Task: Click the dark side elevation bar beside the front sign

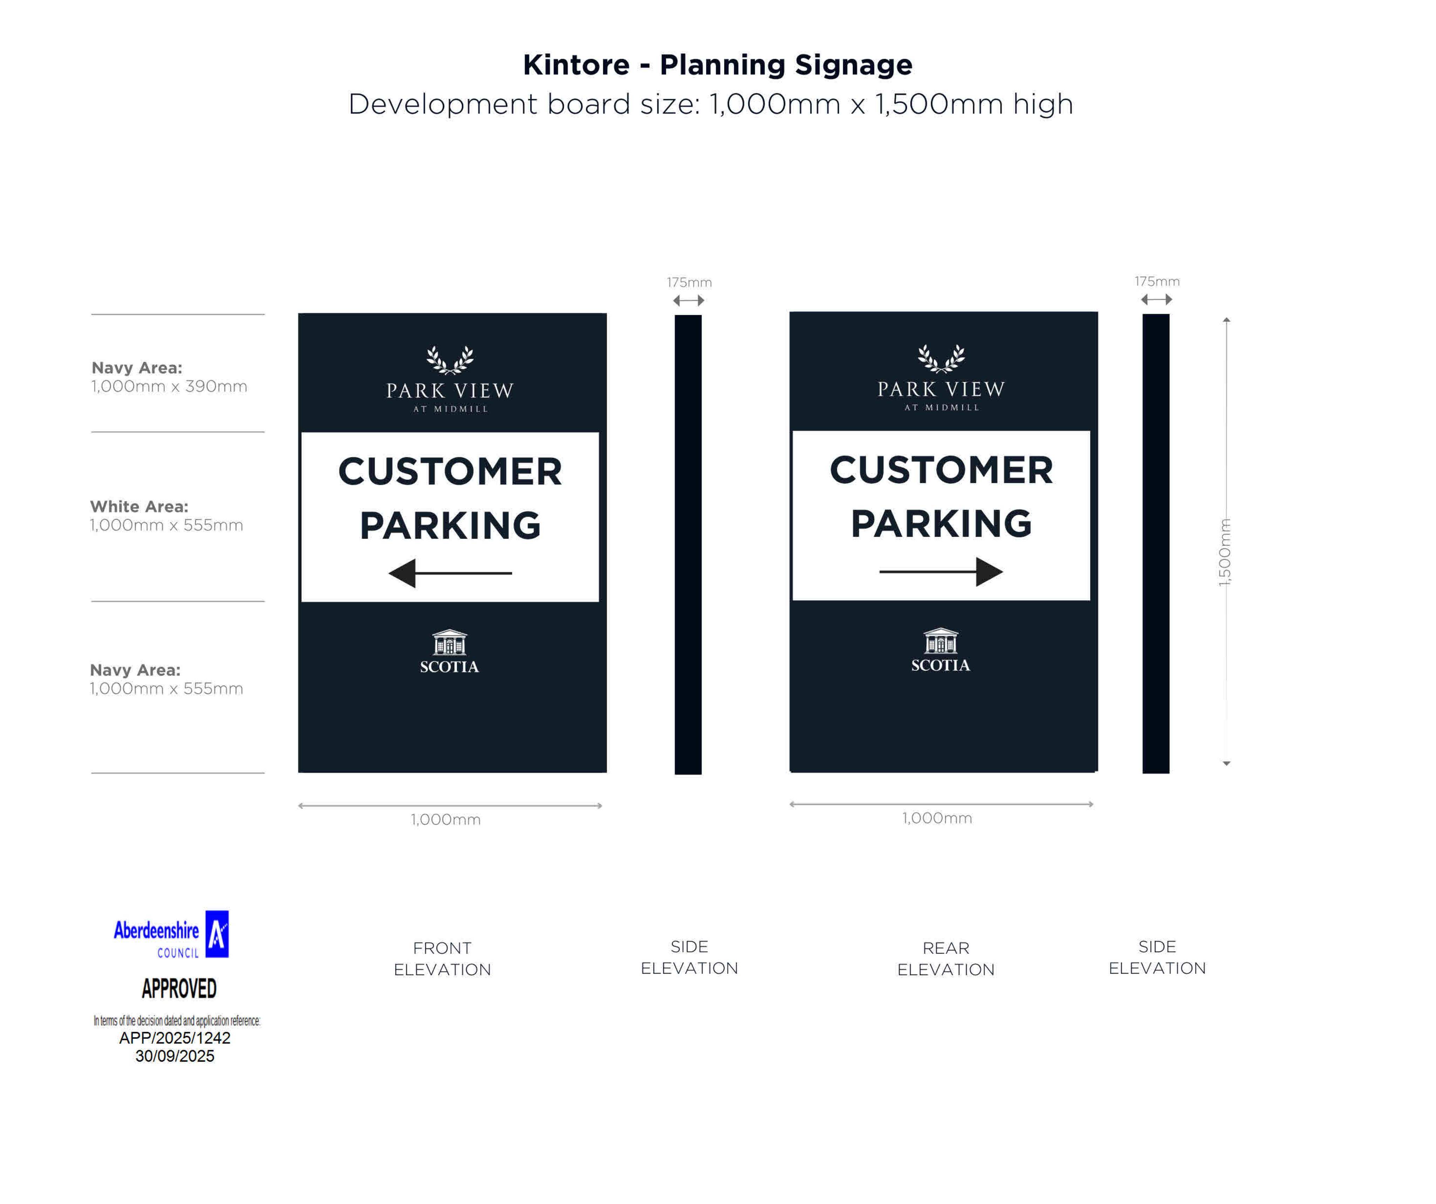Action: (688, 544)
